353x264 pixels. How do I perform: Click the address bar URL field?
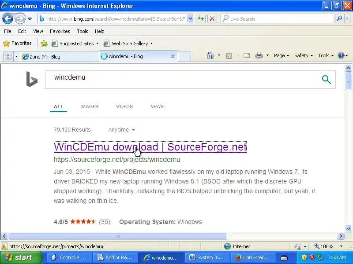tap(116, 19)
